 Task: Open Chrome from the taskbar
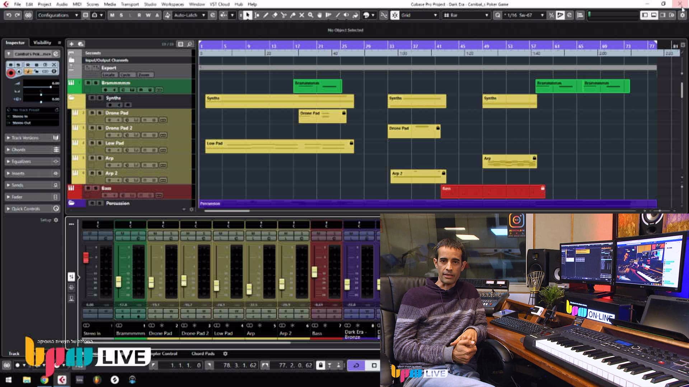pyautogui.click(x=44, y=379)
